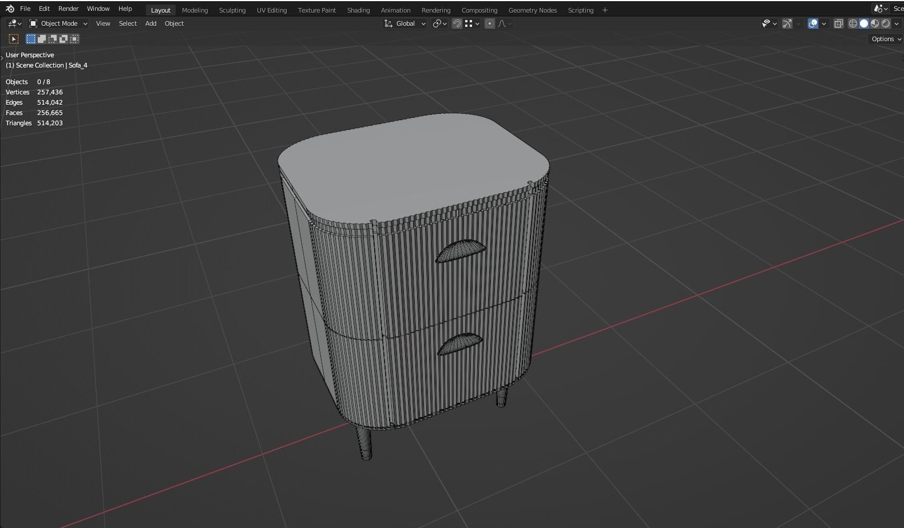This screenshot has height=528, width=904.
Task: Switch to the UV Editing workspace tab
Action: [272, 10]
